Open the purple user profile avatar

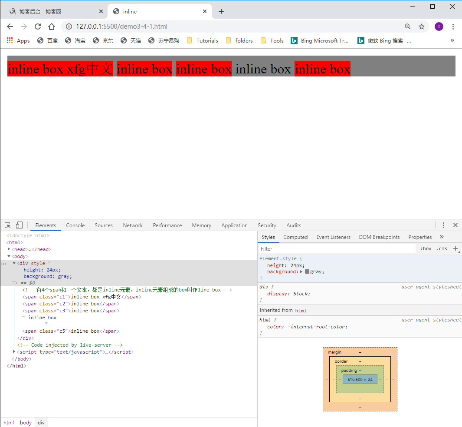439,26
